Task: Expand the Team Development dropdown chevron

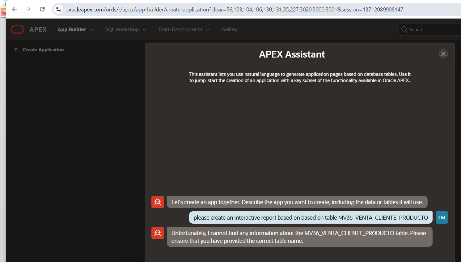Action: click(x=208, y=30)
